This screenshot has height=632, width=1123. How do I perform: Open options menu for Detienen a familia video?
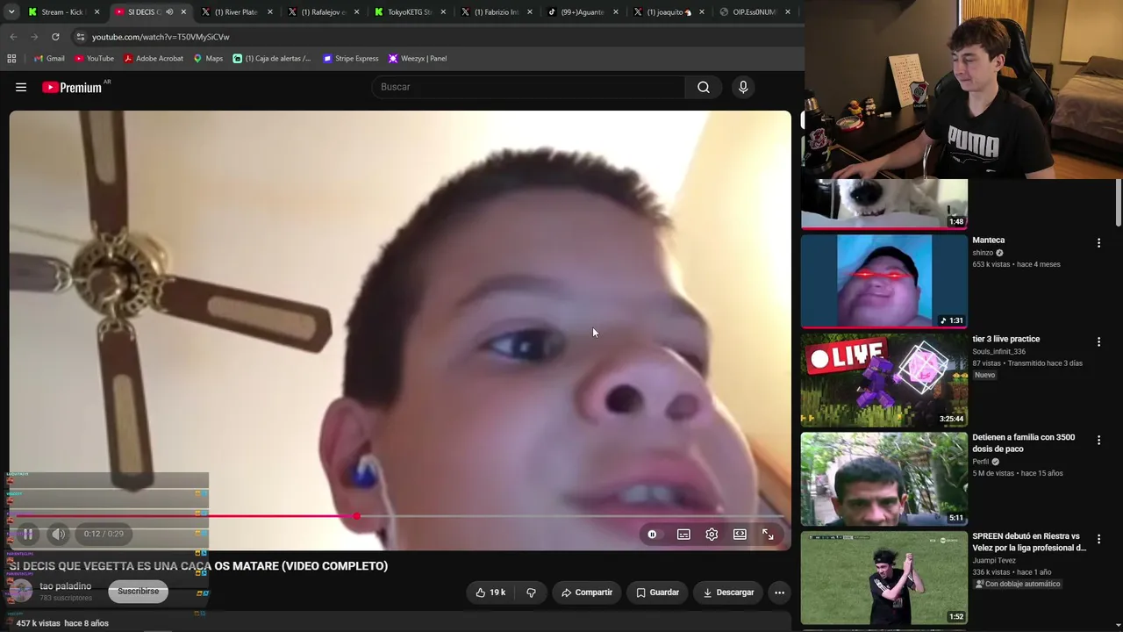pos(1098,441)
